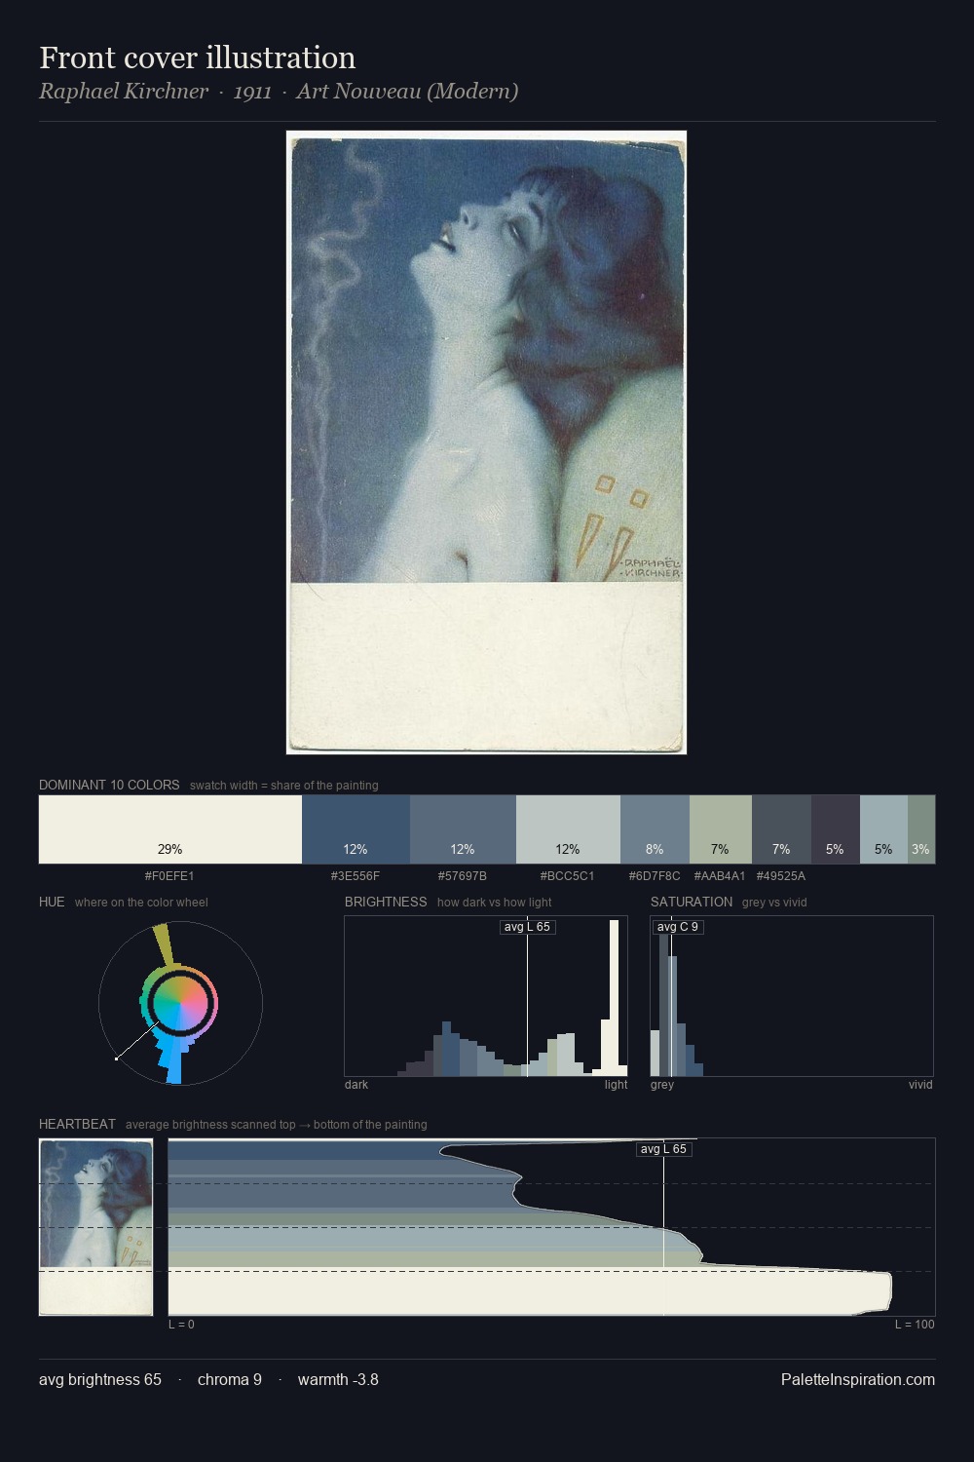Click the avg L 65 label in Brightness chart

(527, 927)
